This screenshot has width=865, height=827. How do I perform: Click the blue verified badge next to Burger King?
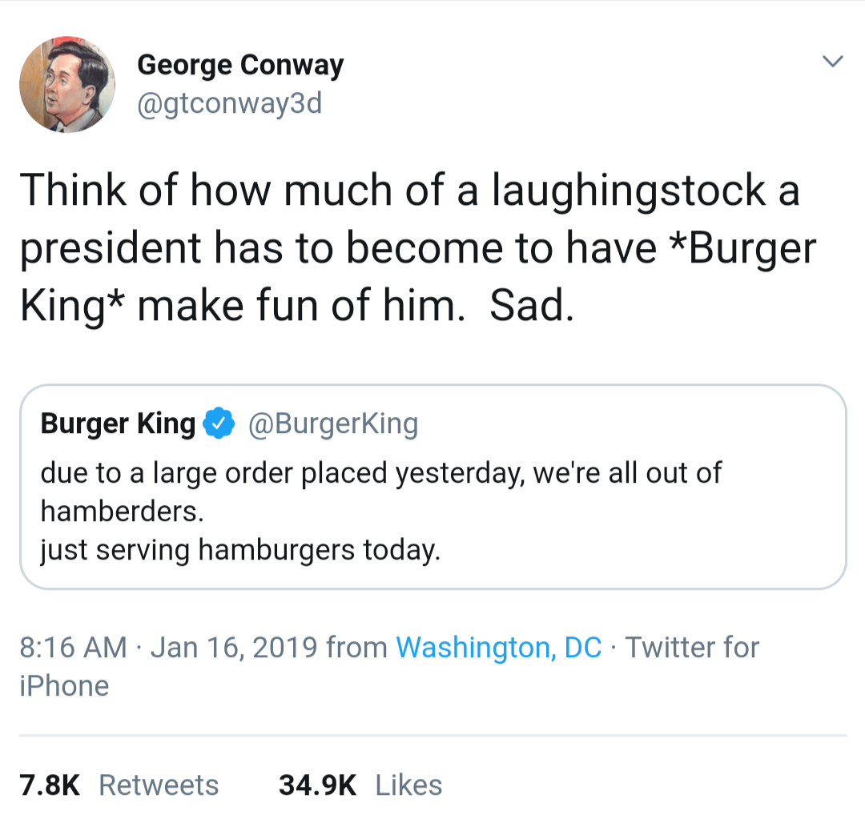[218, 424]
